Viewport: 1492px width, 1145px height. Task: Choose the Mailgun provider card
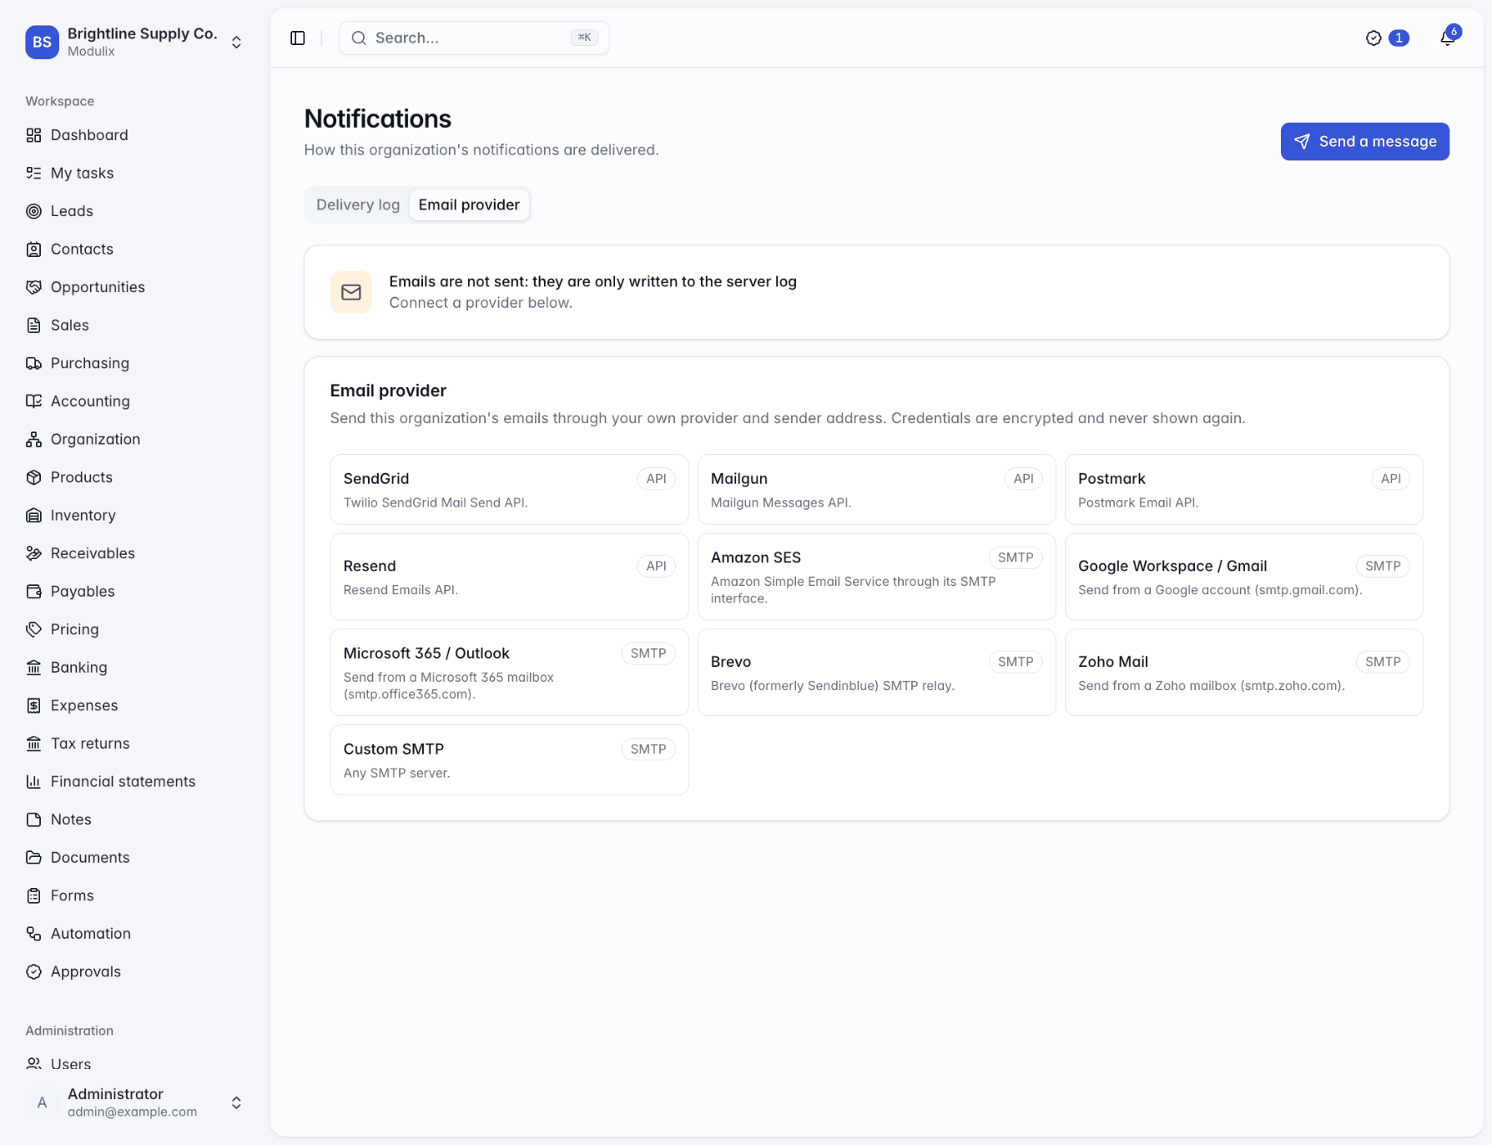(876, 489)
